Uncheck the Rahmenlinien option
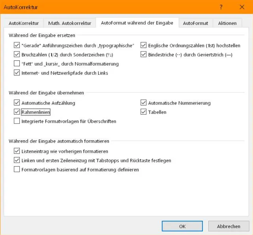This screenshot has height=235, width=253. click(17, 112)
